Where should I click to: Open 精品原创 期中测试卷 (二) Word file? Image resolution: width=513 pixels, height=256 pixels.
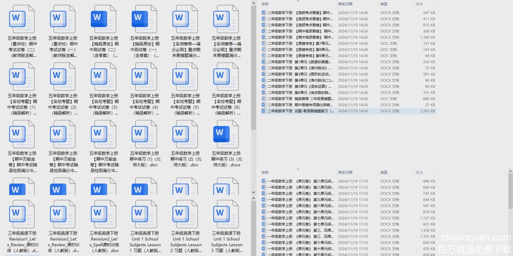point(103,19)
